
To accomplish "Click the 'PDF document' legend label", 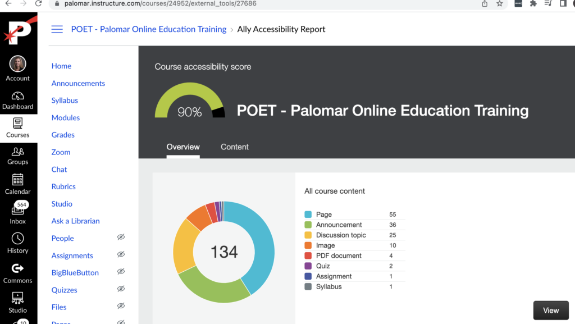I will 339,255.
